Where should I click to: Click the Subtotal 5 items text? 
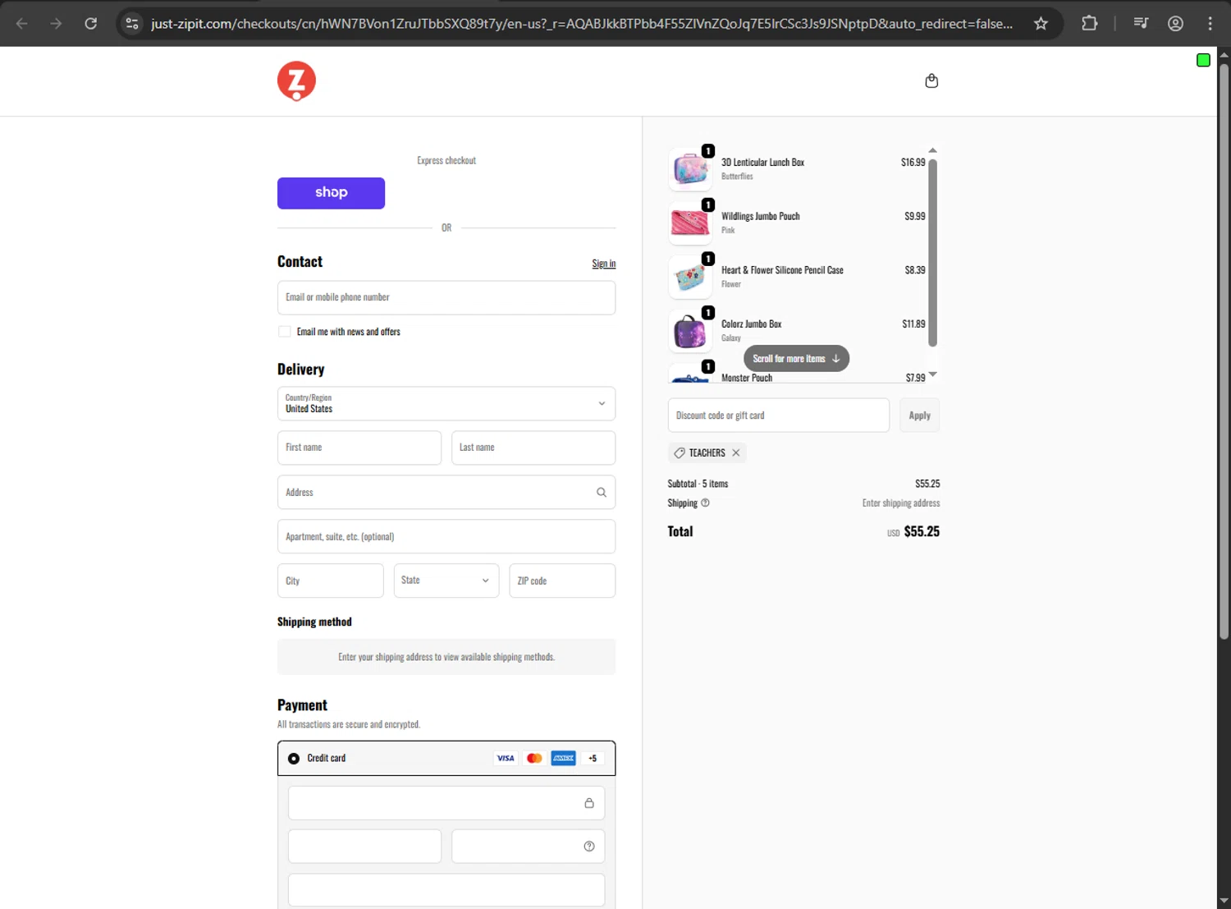point(698,484)
